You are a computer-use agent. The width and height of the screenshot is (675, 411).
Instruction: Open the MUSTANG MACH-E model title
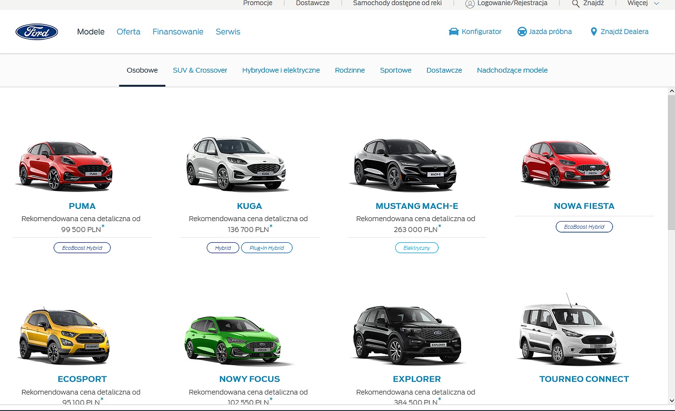(x=417, y=206)
